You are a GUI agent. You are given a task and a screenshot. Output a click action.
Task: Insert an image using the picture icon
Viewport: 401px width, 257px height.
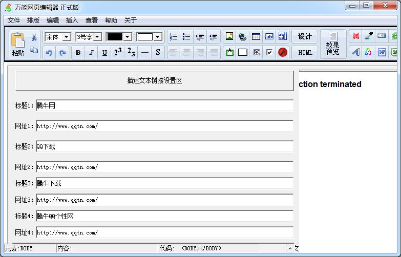229,36
